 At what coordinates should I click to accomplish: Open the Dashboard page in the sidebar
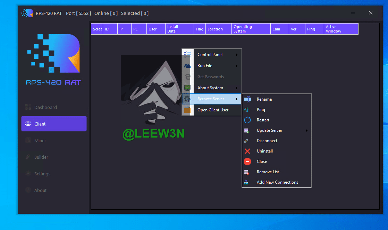45,107
